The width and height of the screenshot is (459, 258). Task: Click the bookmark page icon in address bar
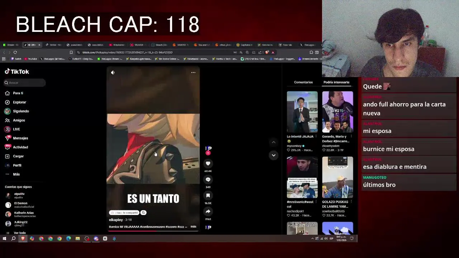[71, 52]
